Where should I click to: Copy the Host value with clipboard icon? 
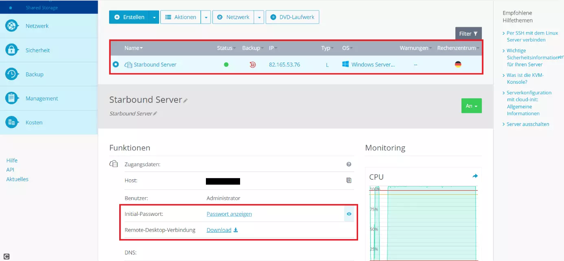[349, 180]
